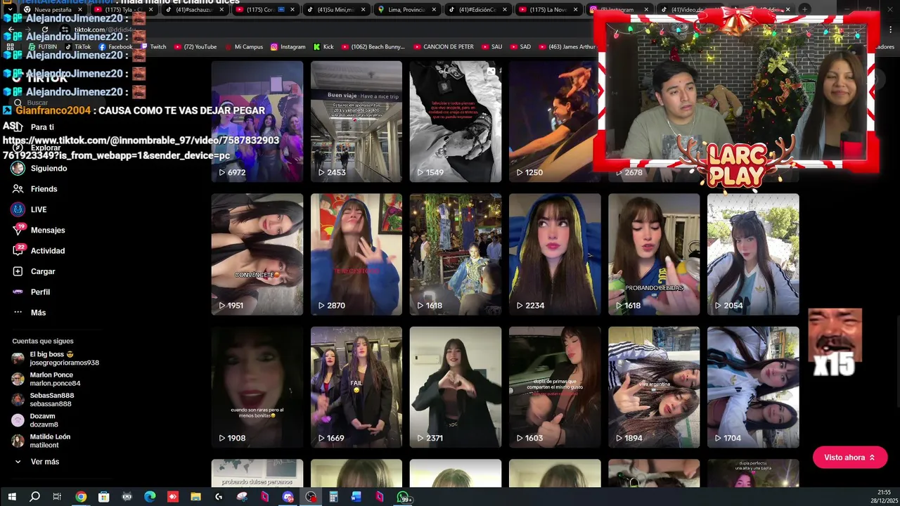Open SebasSan888 account

click(43, 400)
